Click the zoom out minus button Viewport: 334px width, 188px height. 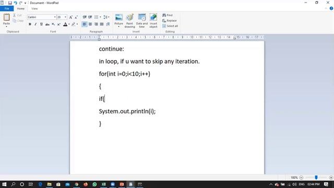301,178
